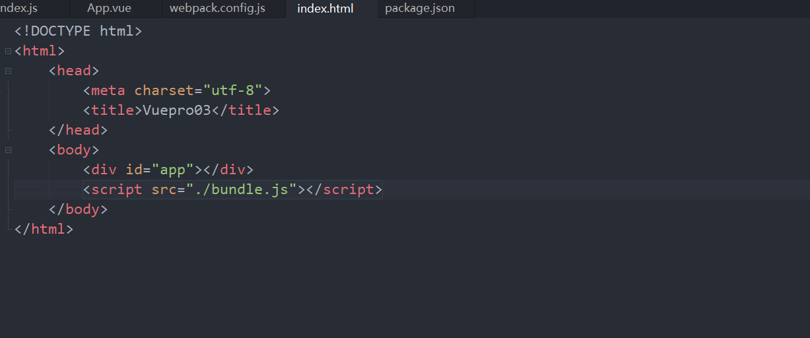Click the opening <html> tag
The height and width of the screenshot is (338, 810).
40,51
